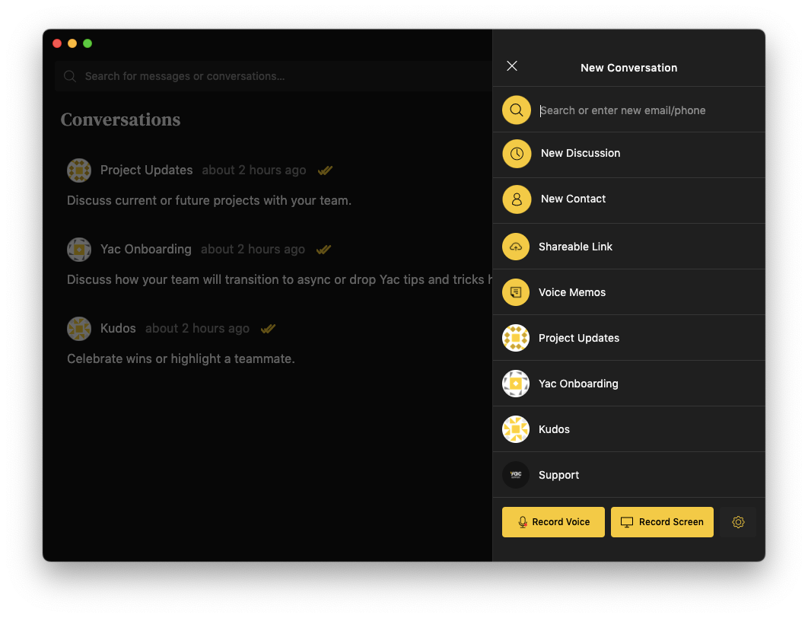Focus the Search or enter new email/phone field
This screenshot has width=808, height=618.
click(x=647, y=110)
